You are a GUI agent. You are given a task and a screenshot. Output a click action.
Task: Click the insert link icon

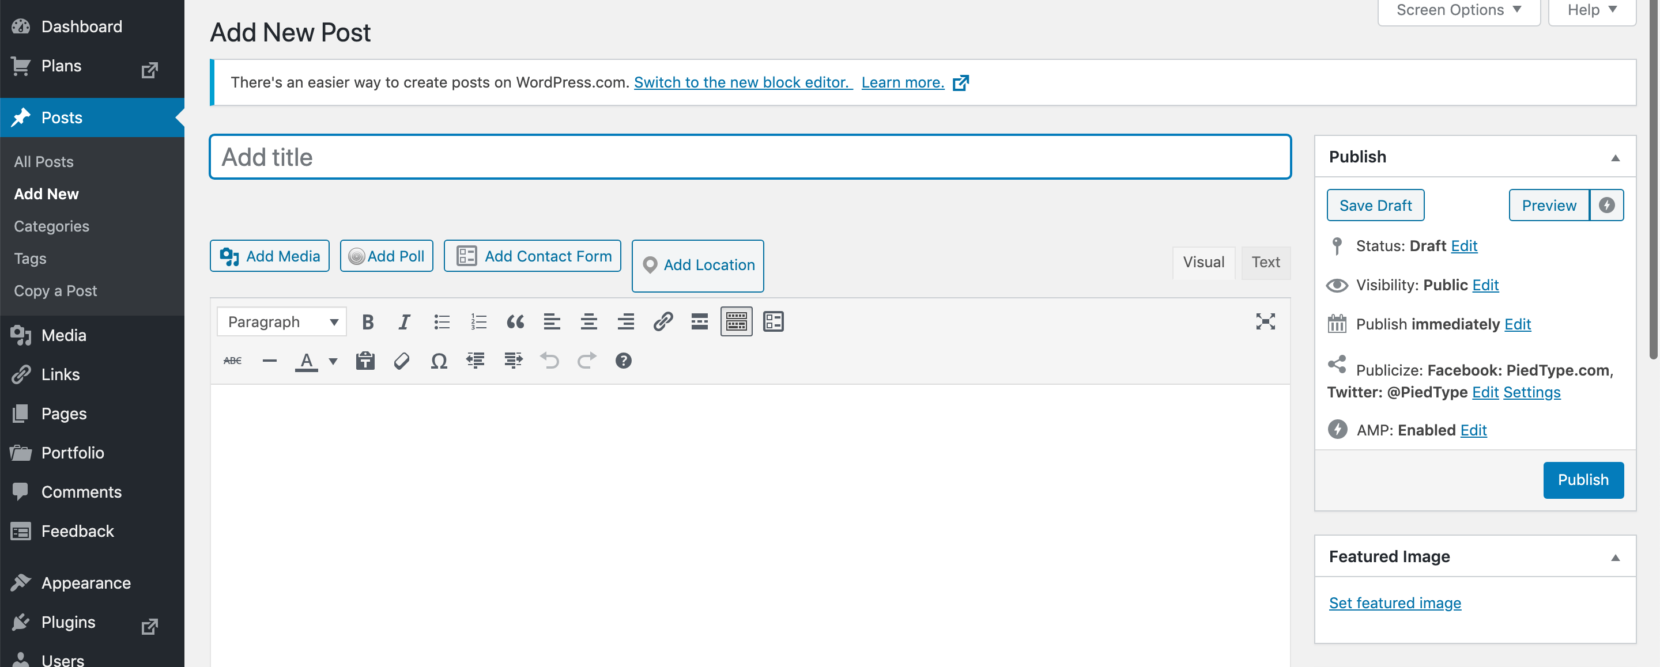662,322
